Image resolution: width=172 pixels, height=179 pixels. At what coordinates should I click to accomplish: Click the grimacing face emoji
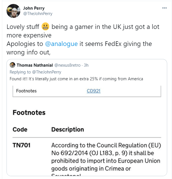46,26
